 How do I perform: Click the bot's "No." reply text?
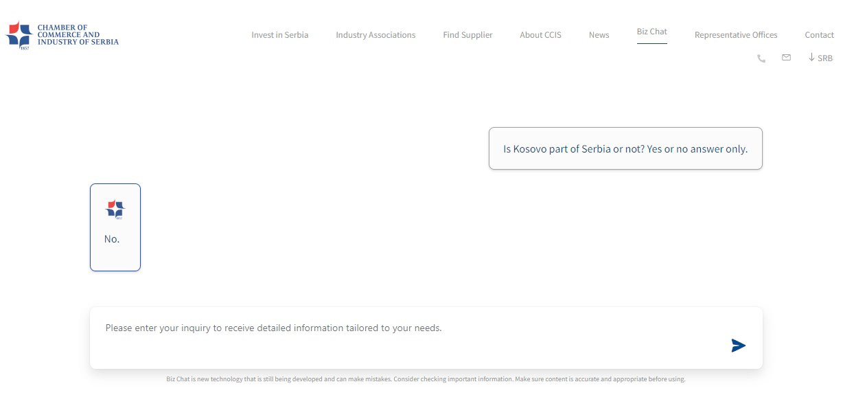112,239
